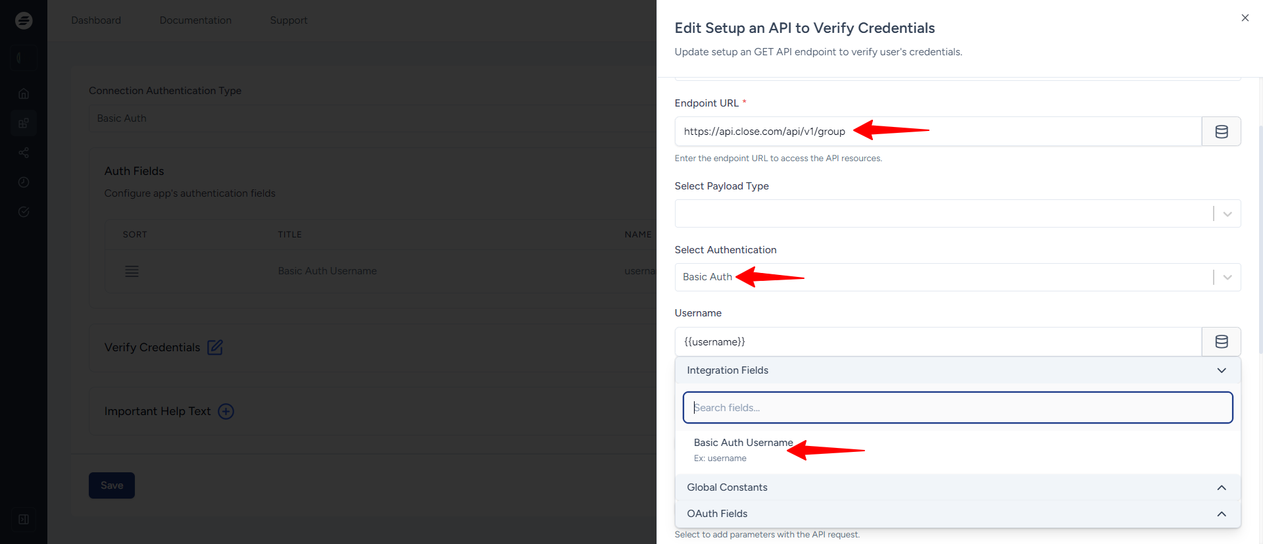This screenshot has width=1263, height=544.
Task: Click database icon beside Username field
Action: click(x=1221, y=341)
